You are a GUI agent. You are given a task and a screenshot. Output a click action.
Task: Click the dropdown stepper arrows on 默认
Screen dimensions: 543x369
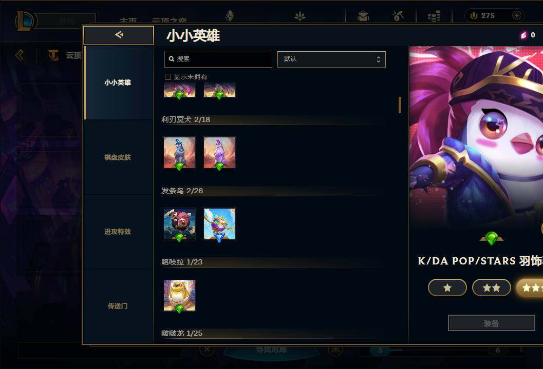[x=379, y=59]
